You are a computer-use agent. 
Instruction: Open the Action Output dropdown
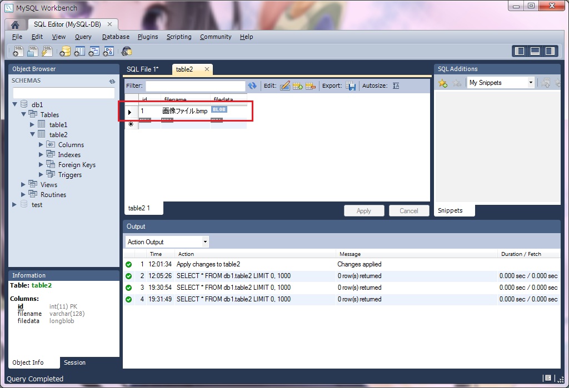pos(205,241)
